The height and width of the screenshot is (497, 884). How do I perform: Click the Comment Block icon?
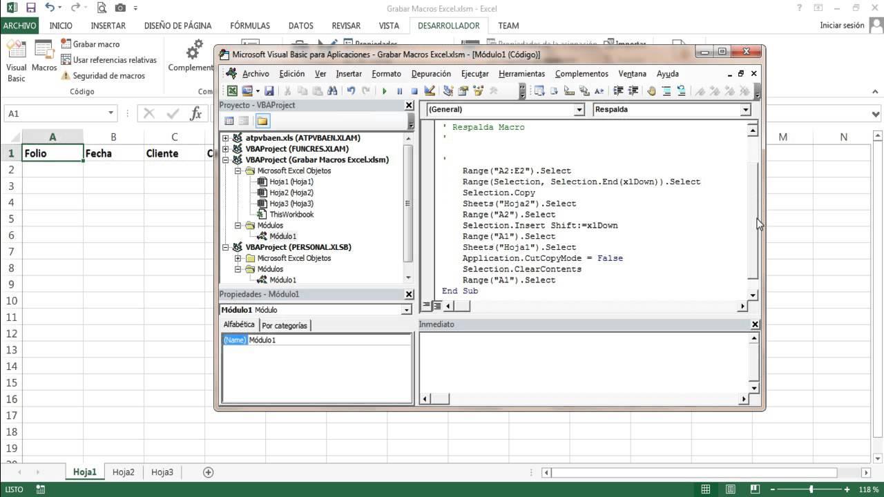pos(666,90)
